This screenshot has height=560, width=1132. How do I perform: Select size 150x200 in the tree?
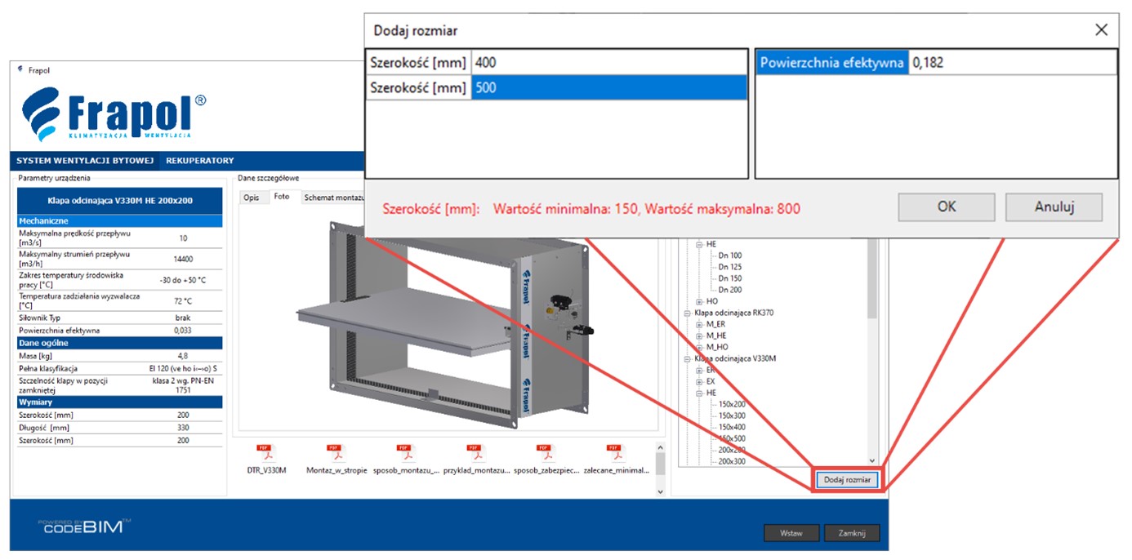pyautogui.click(x=732, y=404)
